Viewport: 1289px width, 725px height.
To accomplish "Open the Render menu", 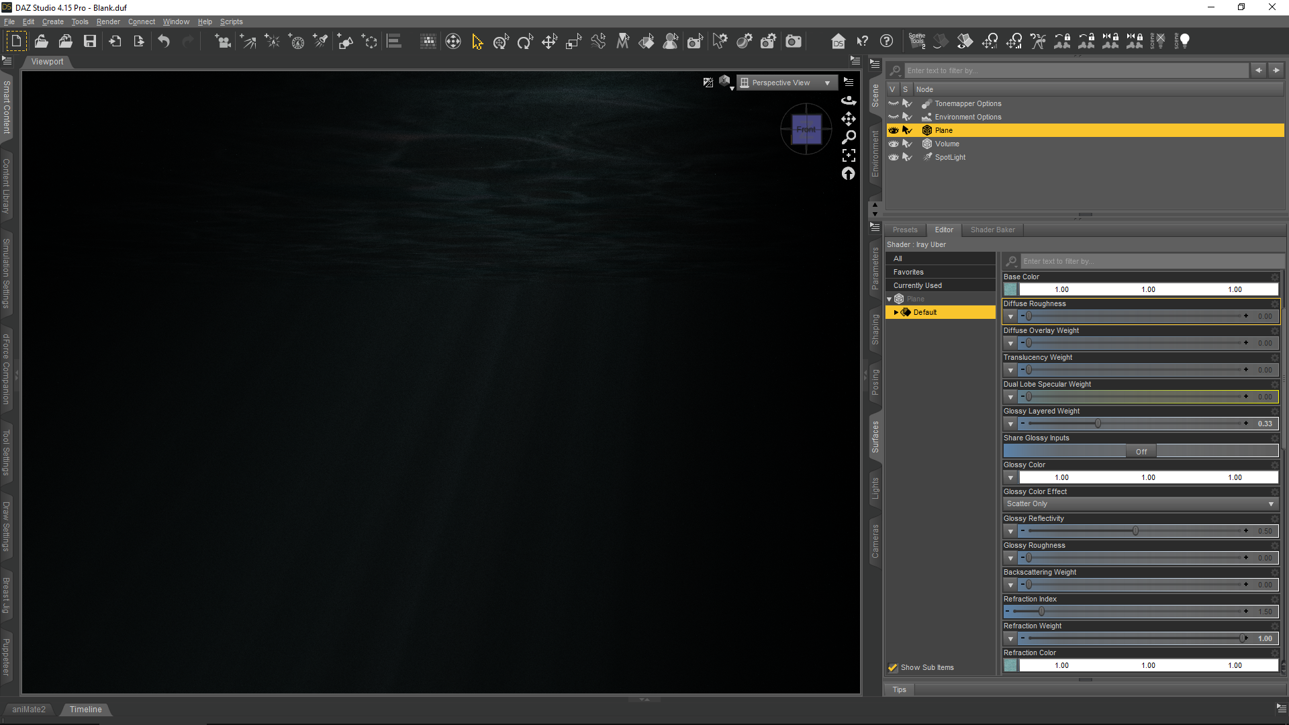I will pos(107,21).
